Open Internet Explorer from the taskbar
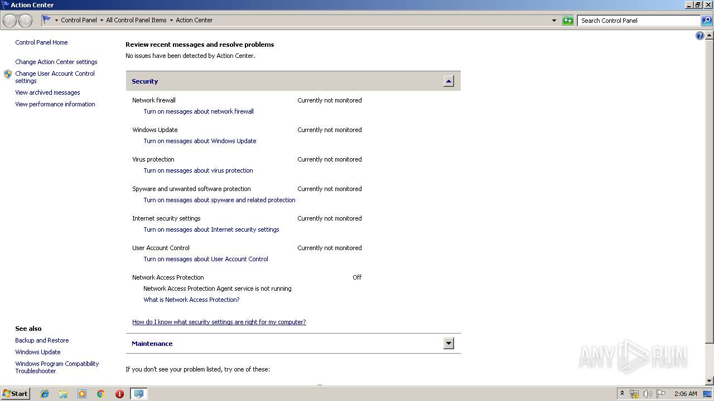Screen dimensions: 714x401 (45, 394)
